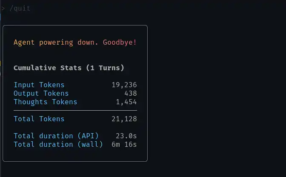Viewport: 286px width, 177px height.
Task: Click the /quit command text
Action: click(x=20, y=8)
